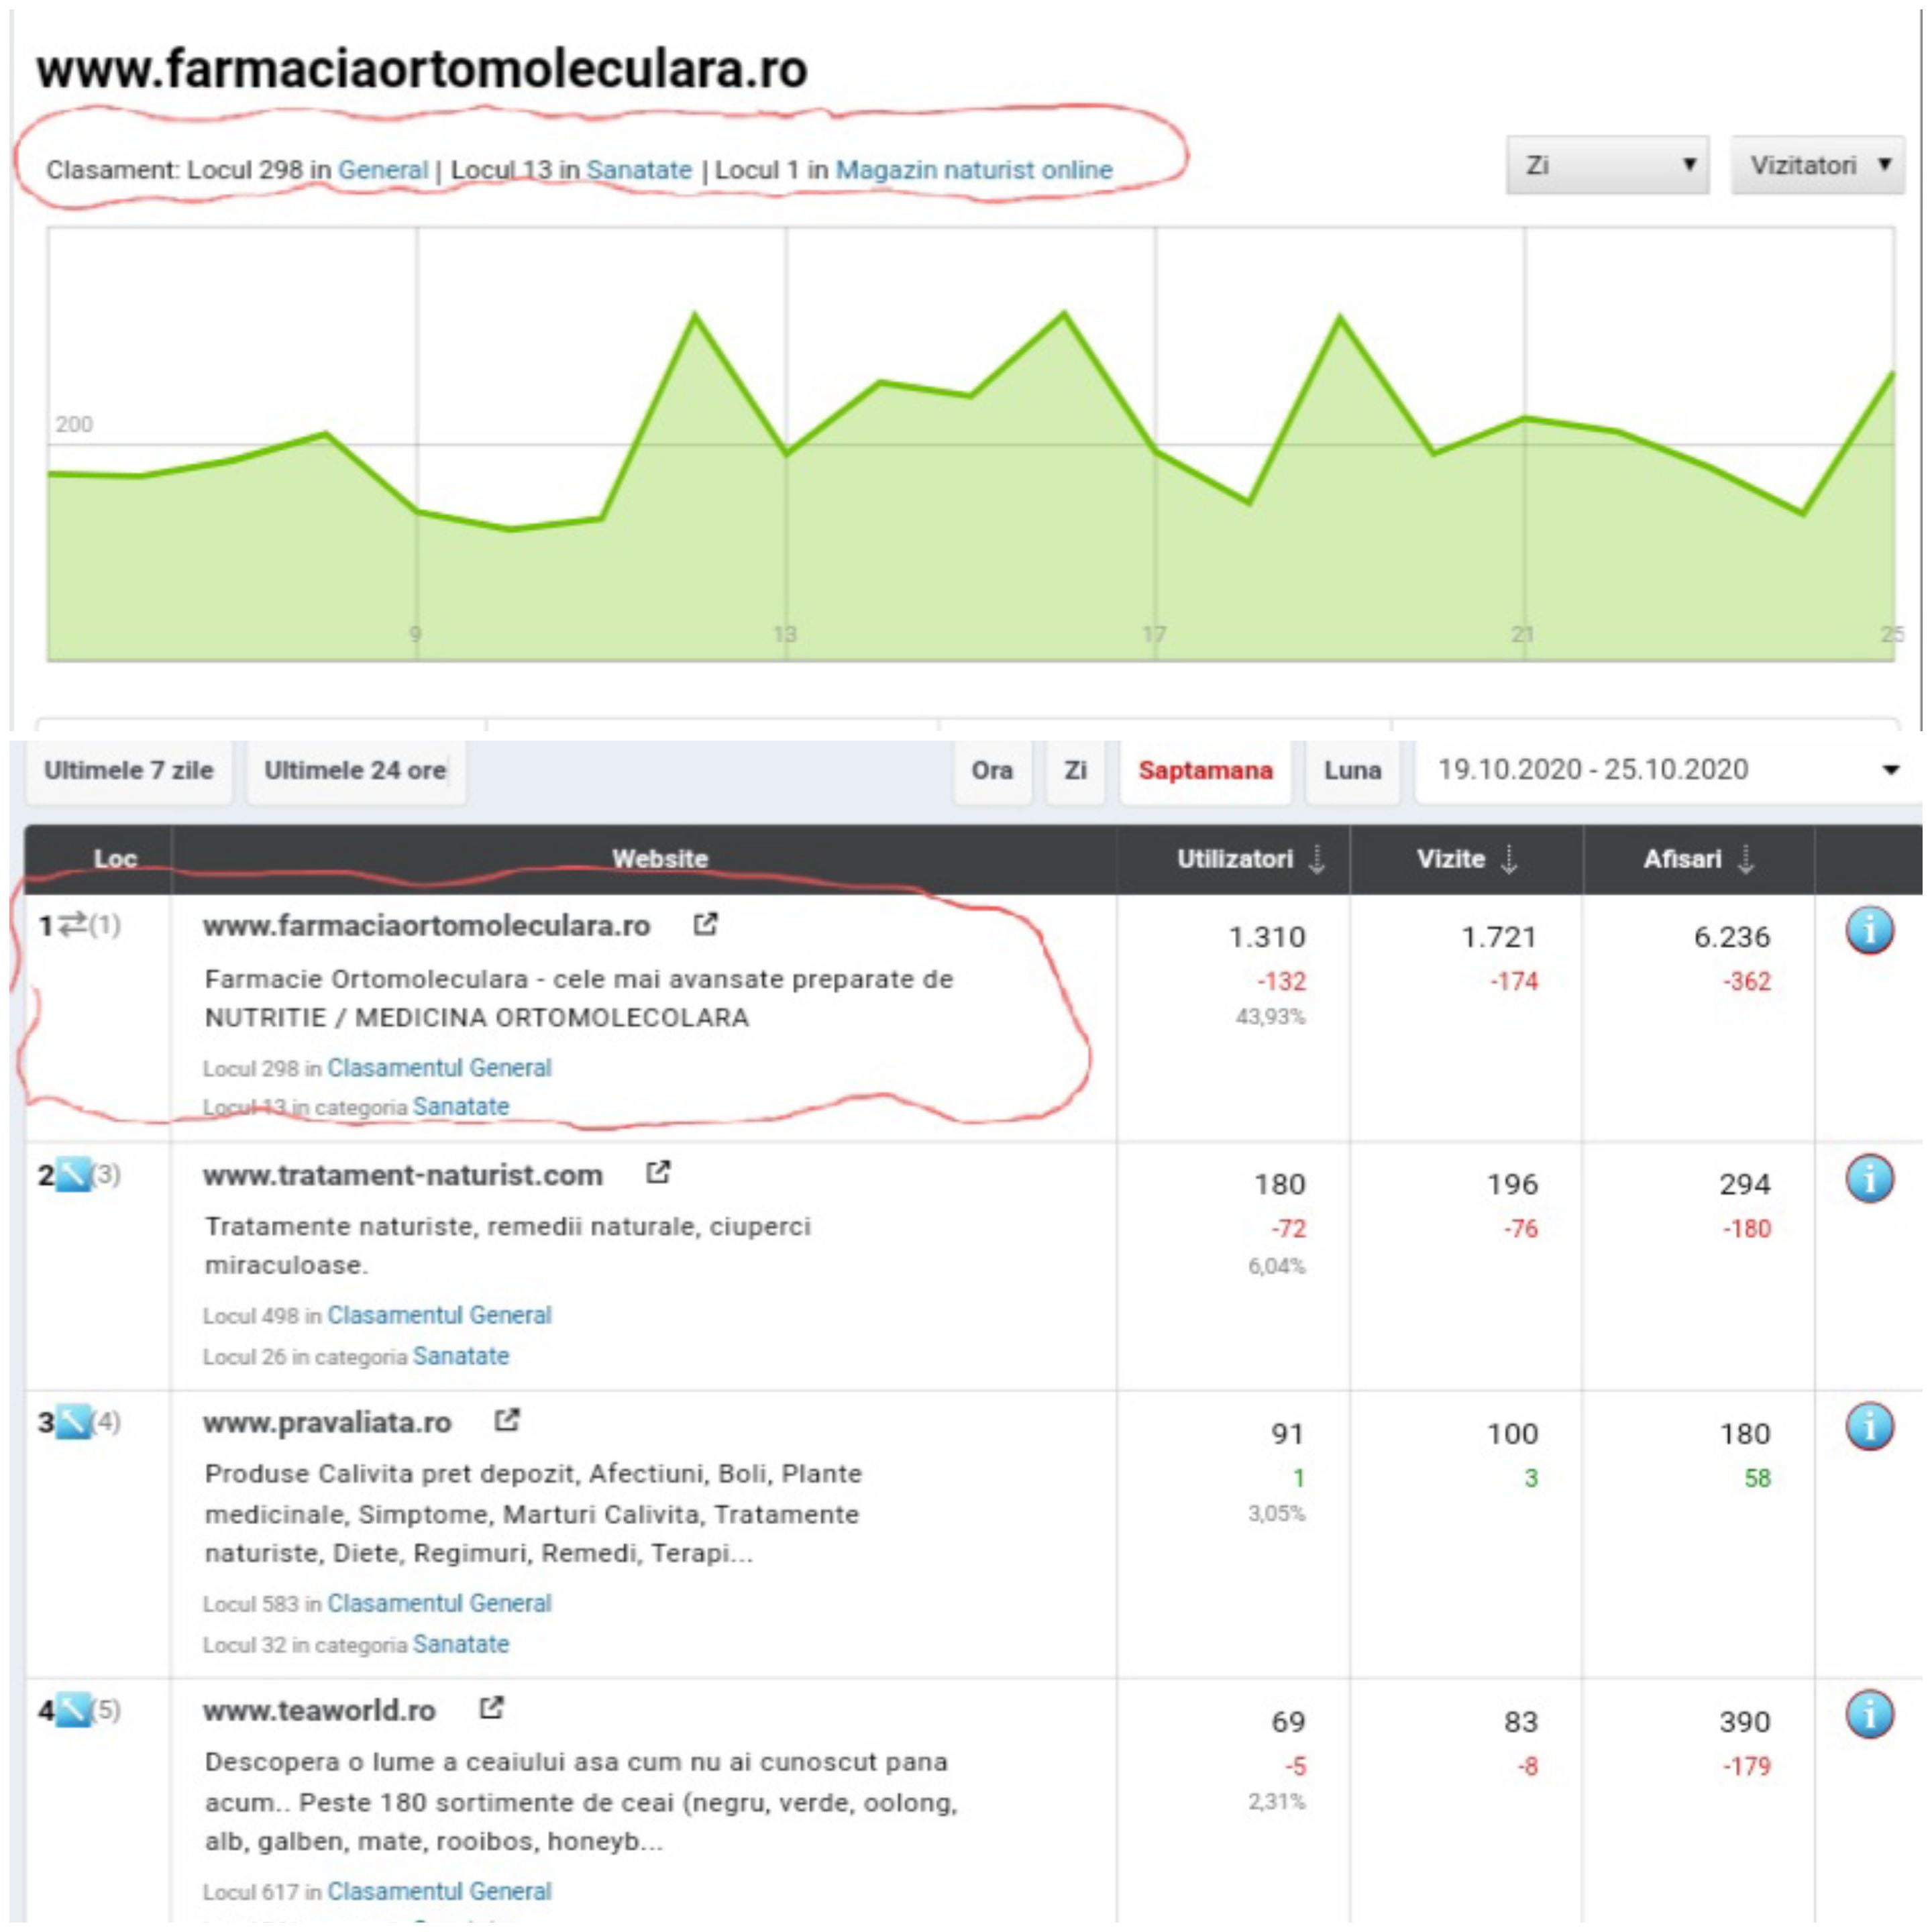The image size is (1932, 1932).
Task: Click rank trend icon for pravaliata.ro
Action: (x=73, y=1422)
